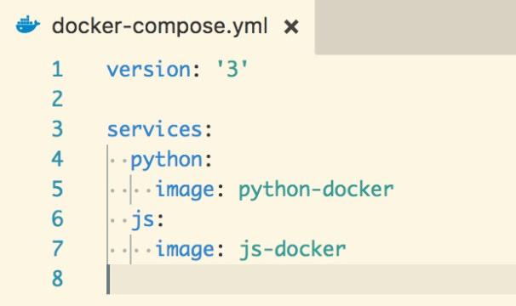Click the empty tab bar area
The width and height of the screenshot is (516, 306).
(x=416, y=27)
